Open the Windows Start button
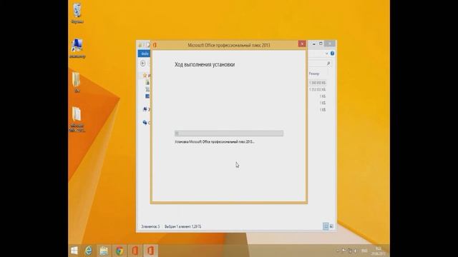 (74, 251)
